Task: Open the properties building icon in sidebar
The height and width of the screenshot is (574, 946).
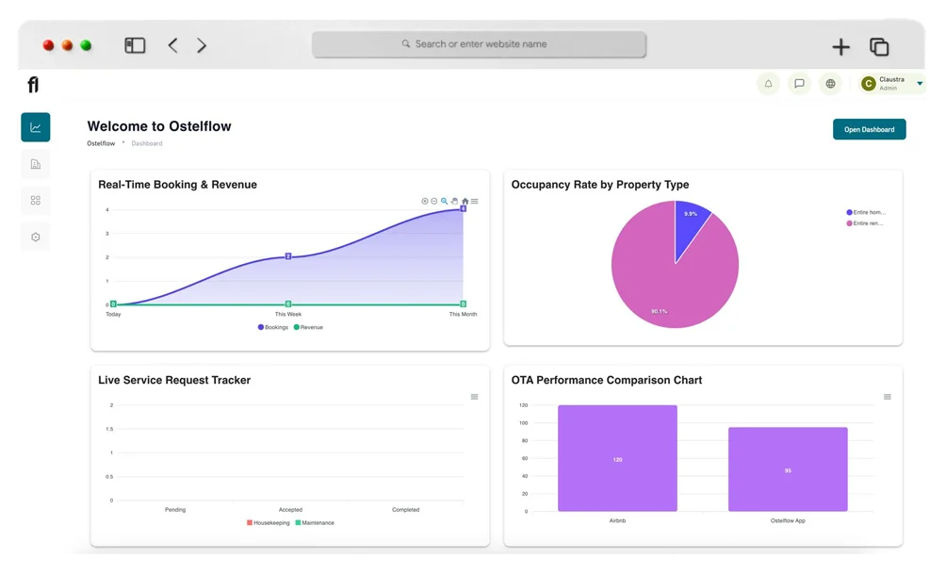Action: (x=35, y=164)
